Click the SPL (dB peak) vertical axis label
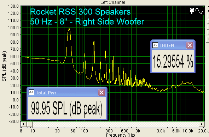The width and height of the screenshot is (209, 137). click(4, 66)
